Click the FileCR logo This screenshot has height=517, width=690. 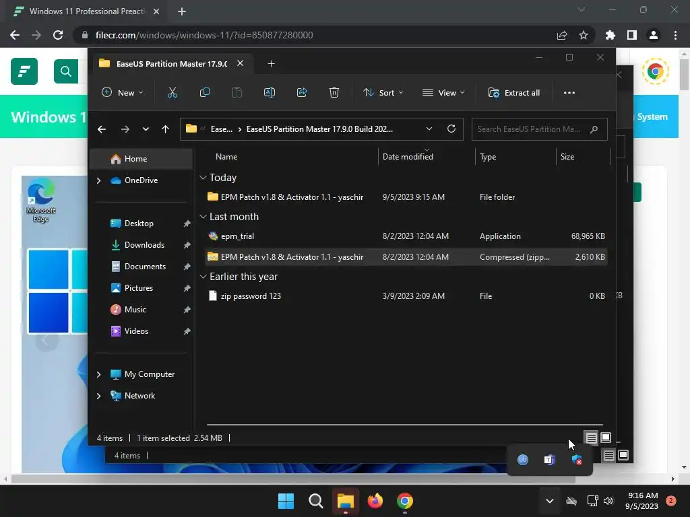pos(24,71)
